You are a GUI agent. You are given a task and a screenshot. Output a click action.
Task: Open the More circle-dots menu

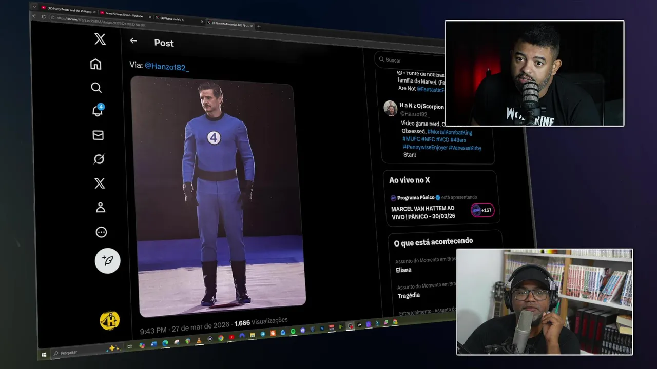pos(102,232)
